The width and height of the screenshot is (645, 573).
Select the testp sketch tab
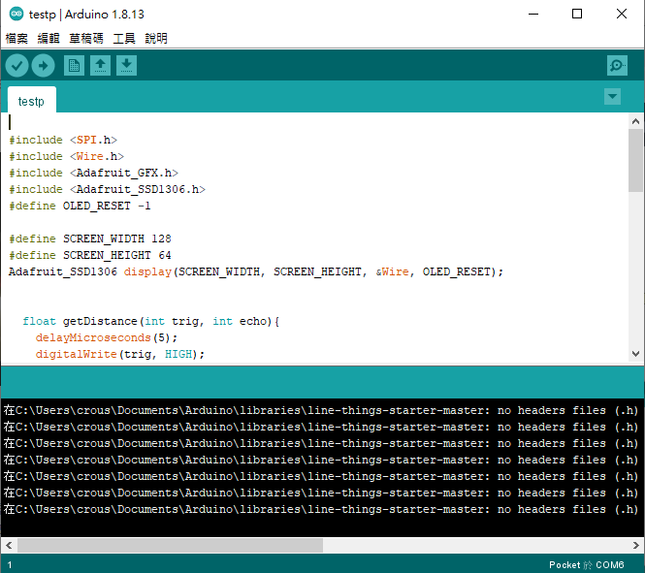pos(32,100)
